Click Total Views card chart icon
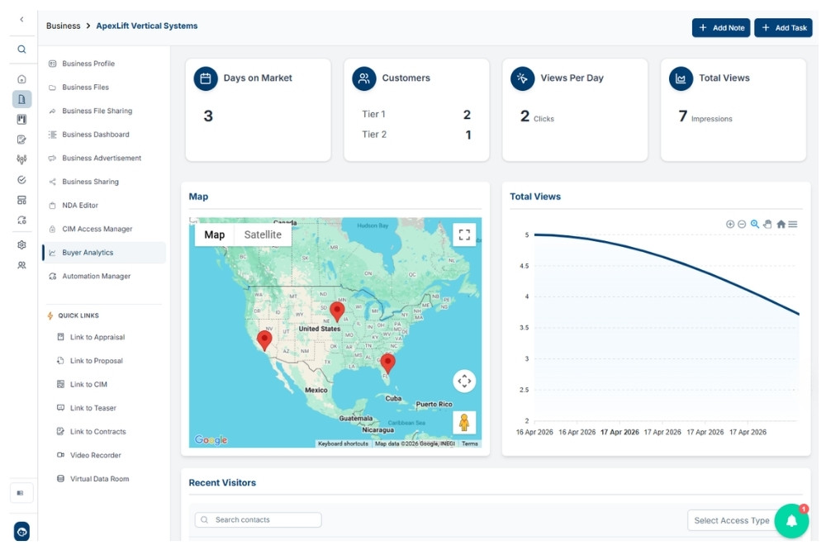The width and height of the screenshot is (826, 550). click(681, 78)
